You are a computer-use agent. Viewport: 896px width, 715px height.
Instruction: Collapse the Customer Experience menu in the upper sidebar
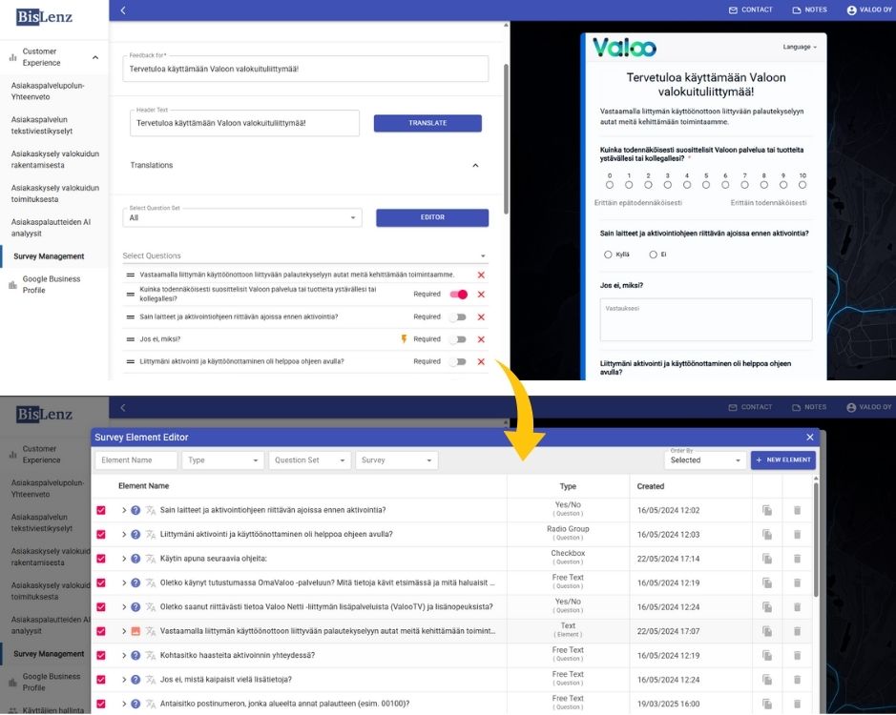(x=95, y=57)
